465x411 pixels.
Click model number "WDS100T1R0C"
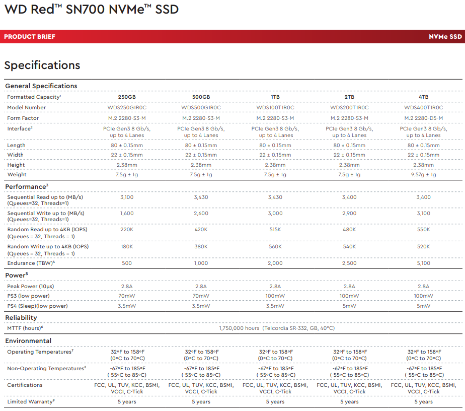(x=275, y=107)
